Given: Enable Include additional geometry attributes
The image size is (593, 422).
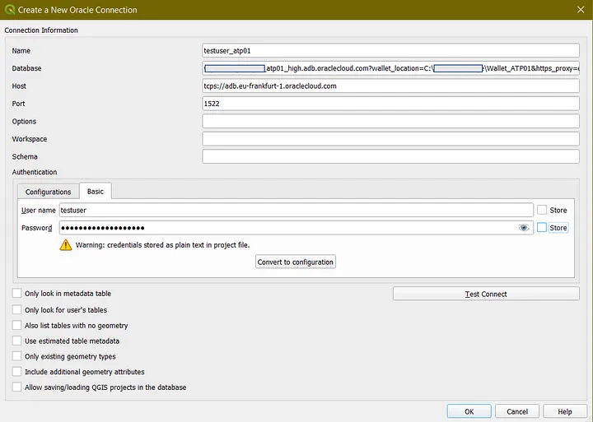Looking at the screenshot, I should (x=16, y=372).
